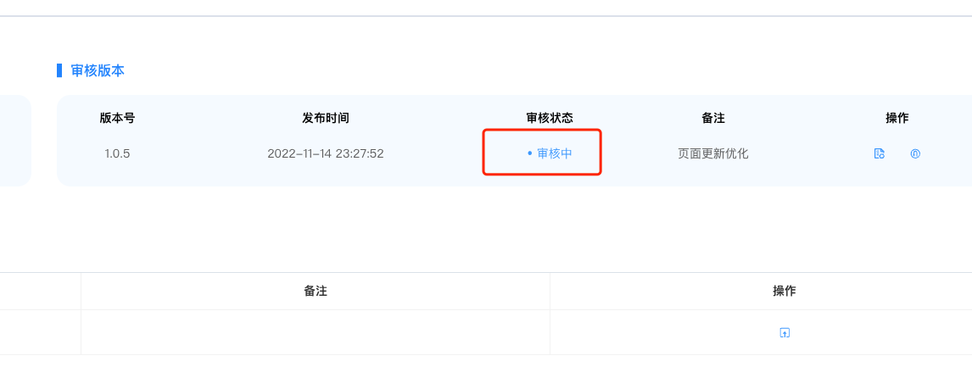Open the version details document icon
Viewport: 972px width, 378px height.
[879, 153]
